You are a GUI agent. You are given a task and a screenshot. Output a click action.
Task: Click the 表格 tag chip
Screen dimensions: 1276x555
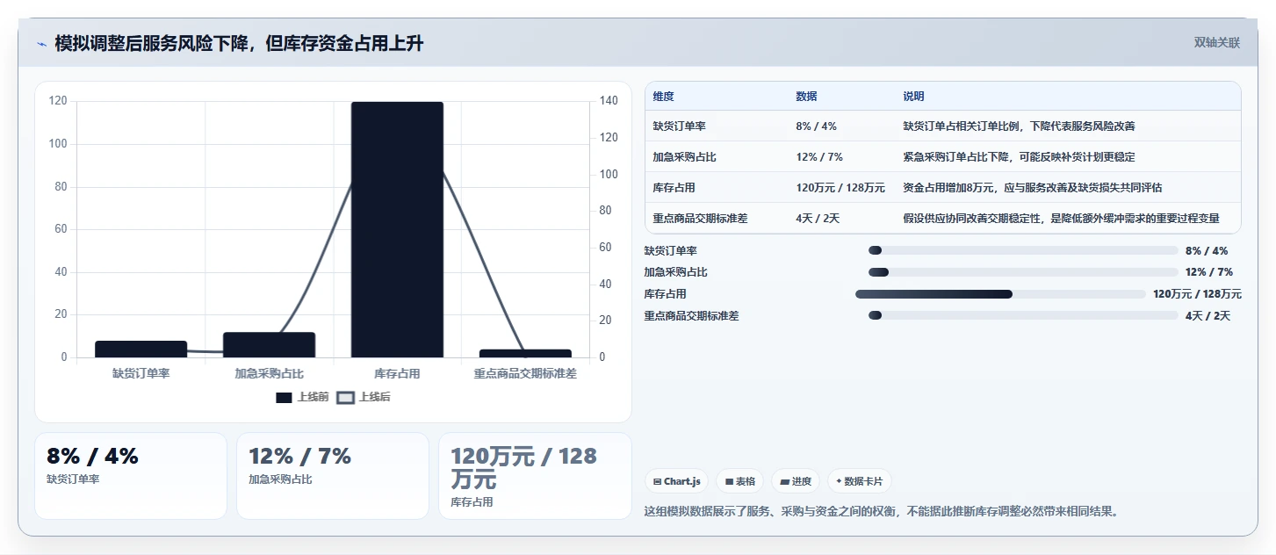(740, 481)
